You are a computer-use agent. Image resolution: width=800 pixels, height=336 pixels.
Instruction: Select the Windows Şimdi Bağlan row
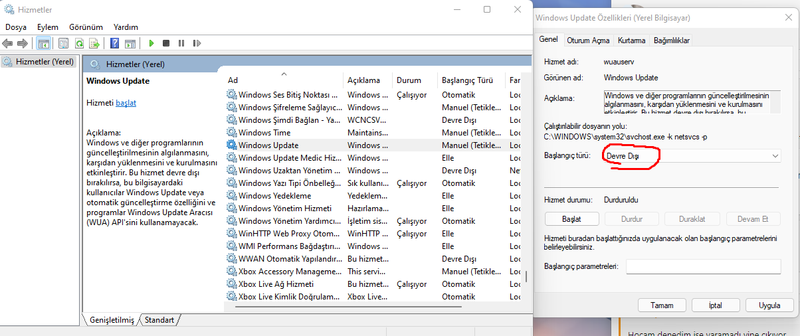click(x=372, y=120)
